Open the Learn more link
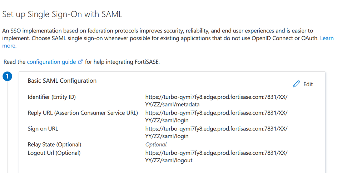Screen dimensions: 357x173 (x=327, y=38)
